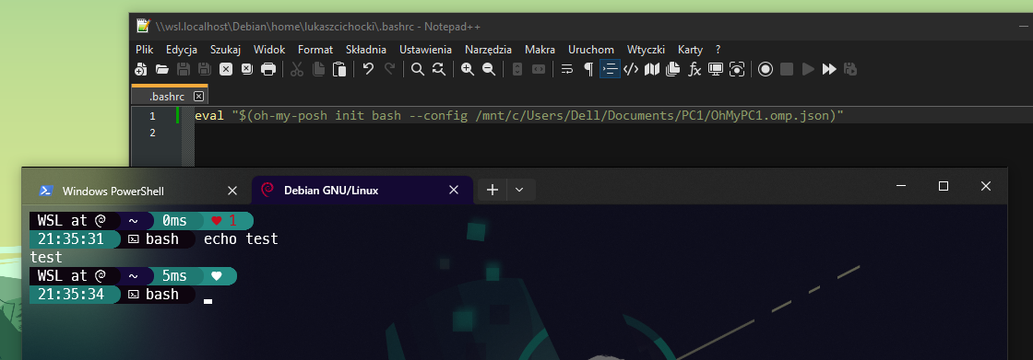Open the Document List panel
This screenshot has width=1033, height=360.
[672, 69]
